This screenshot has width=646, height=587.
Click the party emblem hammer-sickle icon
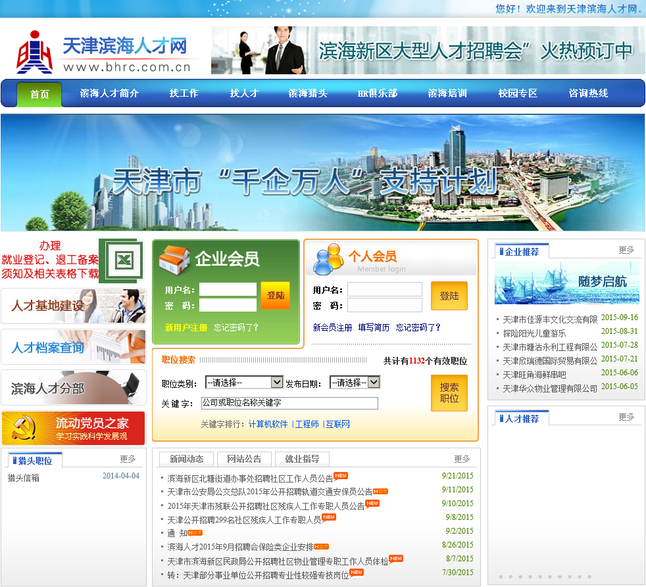[x=24, y=428]
